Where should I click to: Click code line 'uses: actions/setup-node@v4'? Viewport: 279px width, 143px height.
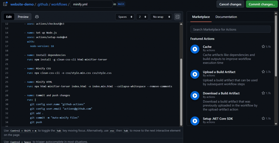47,37
